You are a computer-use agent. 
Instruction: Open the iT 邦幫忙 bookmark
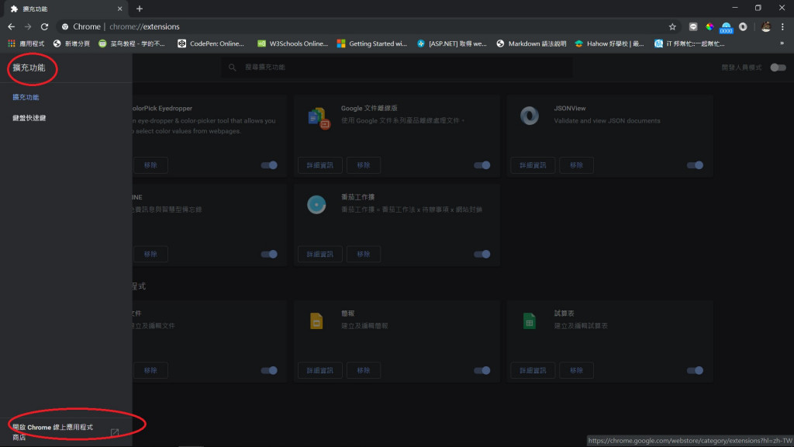click(689, 43)
